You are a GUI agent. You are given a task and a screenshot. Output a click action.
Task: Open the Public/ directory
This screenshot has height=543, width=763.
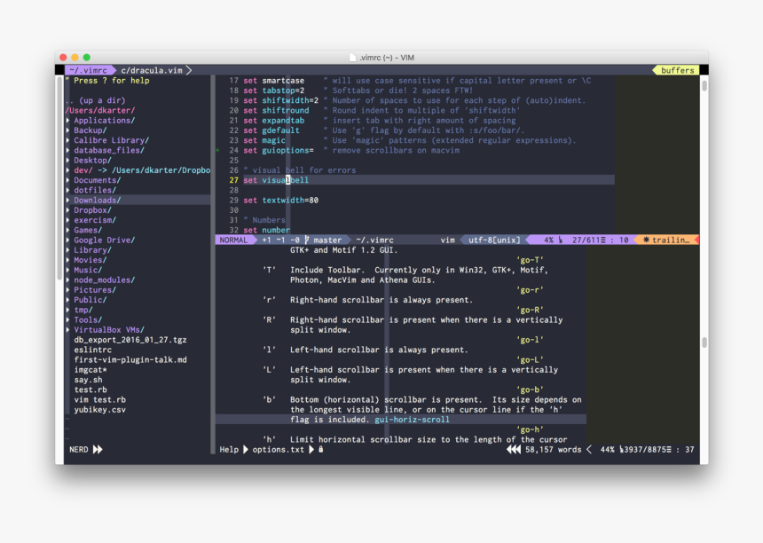click(x=90, y=300)
